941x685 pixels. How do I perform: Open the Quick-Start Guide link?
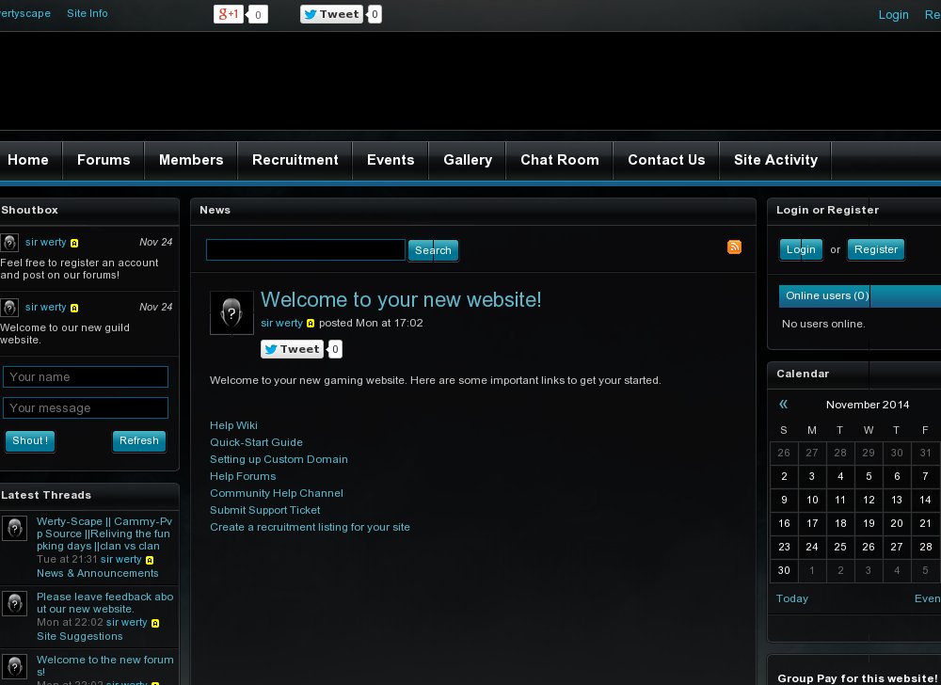point(256,442)
